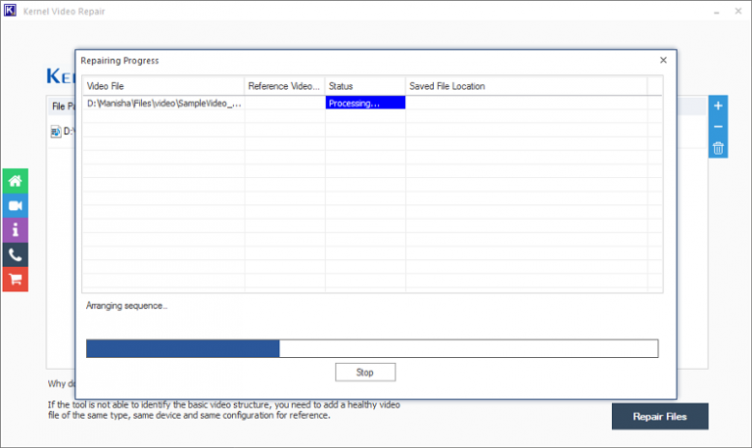Image resolution: width=752 pixels, height=448 pixels.
Task: Click the trash bin delete icon
Action: point(718,149)
